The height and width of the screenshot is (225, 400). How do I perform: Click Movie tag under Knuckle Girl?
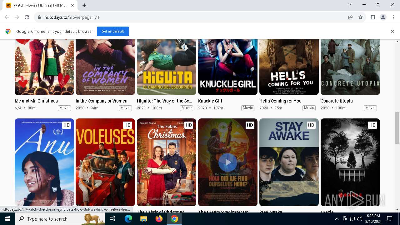pyautogui.click(x=248, y=108)
